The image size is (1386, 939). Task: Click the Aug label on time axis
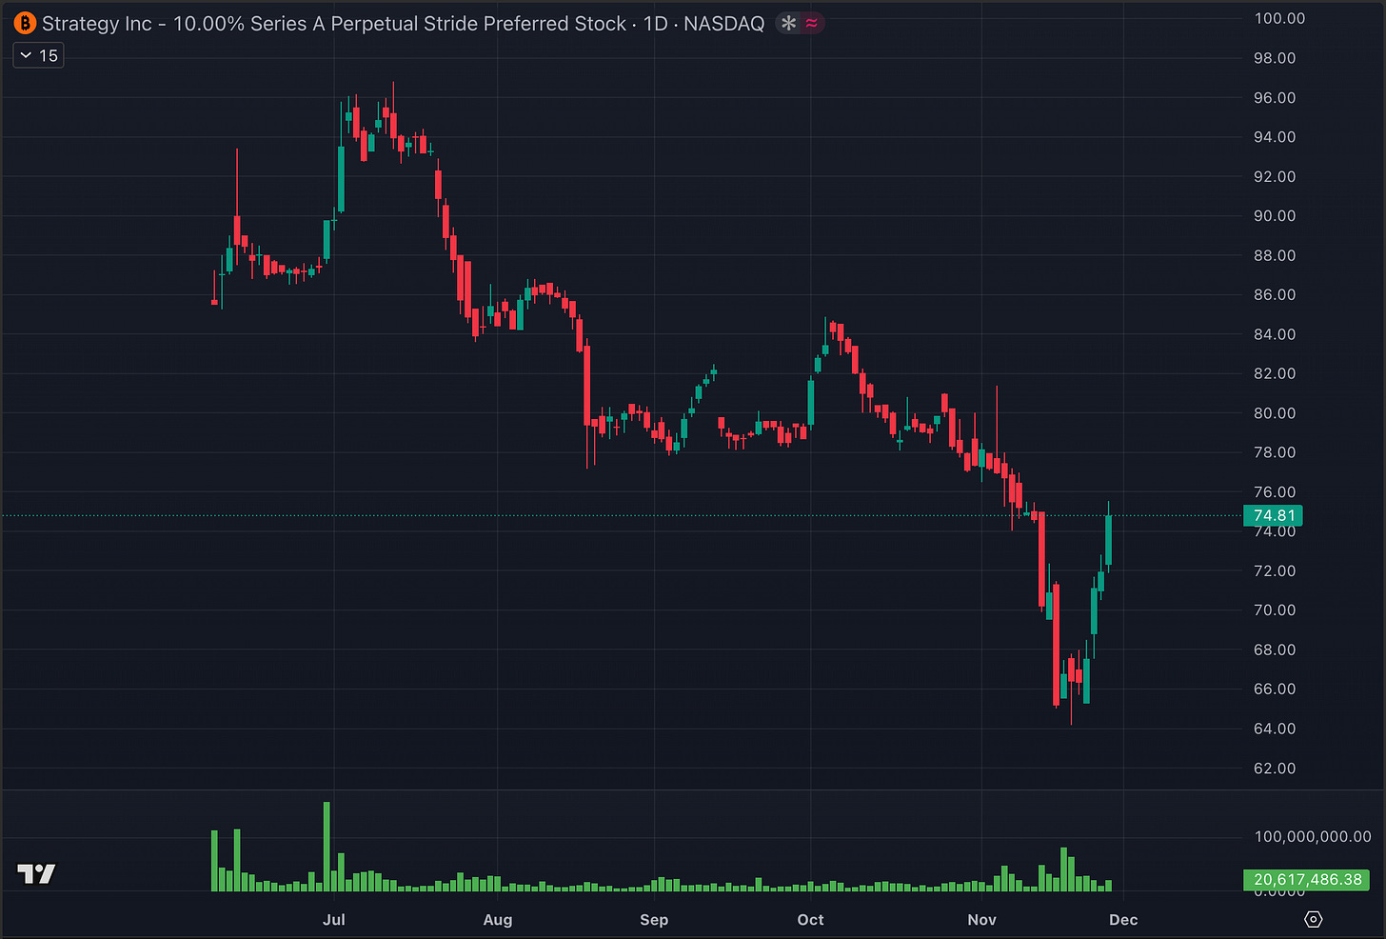click(498, 919)
